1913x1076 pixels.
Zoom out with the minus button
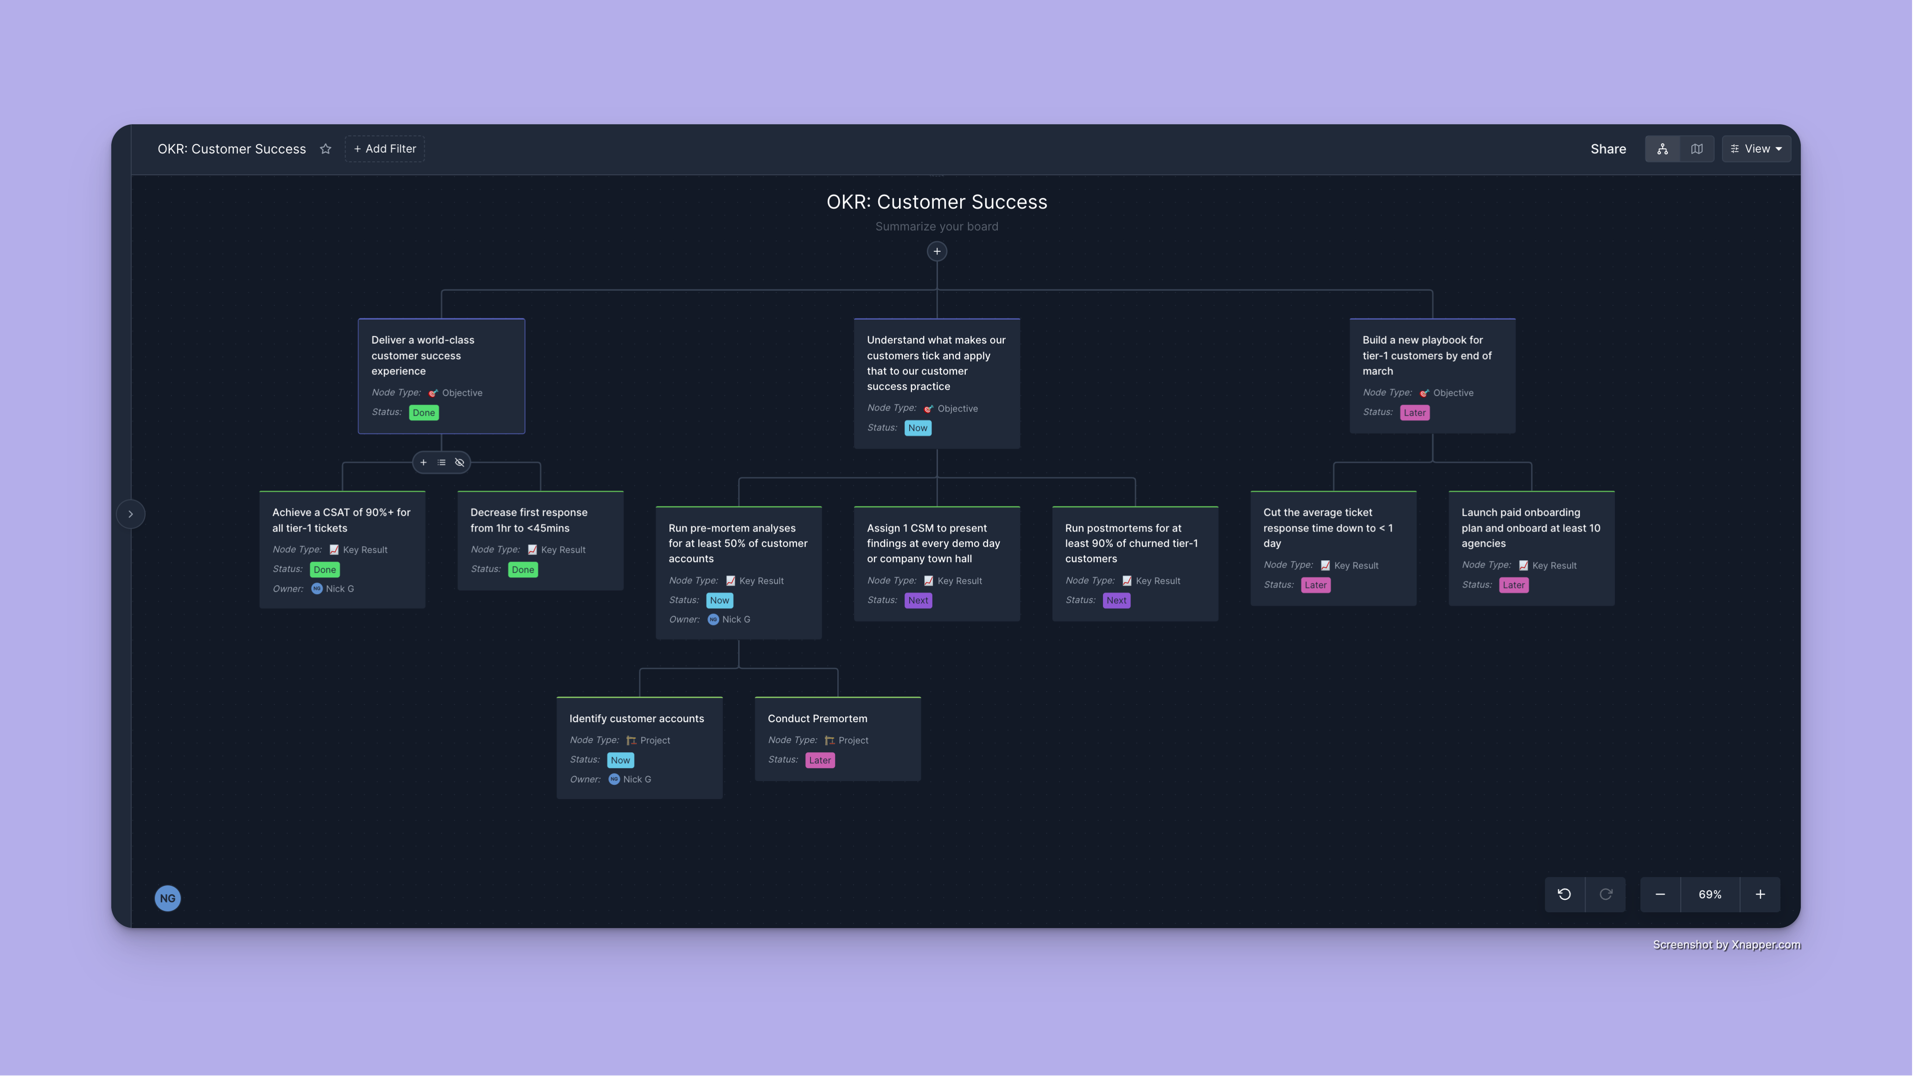pyautogui.click(x=1660, y=895)
